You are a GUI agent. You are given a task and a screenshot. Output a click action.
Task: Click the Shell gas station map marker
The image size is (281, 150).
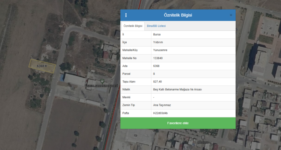102,80
